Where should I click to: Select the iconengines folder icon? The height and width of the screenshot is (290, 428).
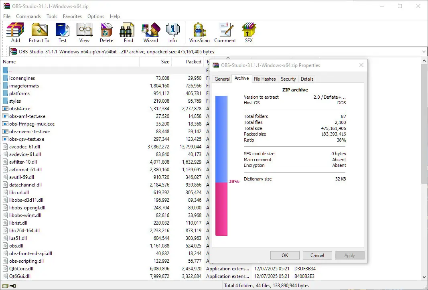coord(5,78)
